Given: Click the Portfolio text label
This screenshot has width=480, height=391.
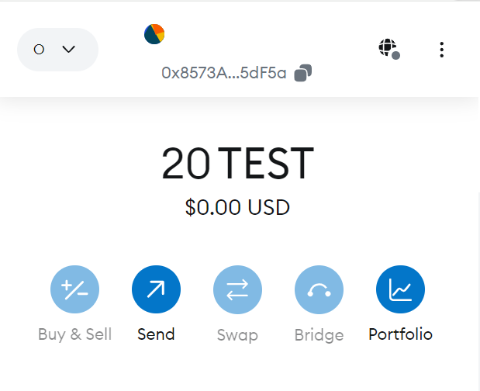Looking at the screenshot, I should (400, 334).
